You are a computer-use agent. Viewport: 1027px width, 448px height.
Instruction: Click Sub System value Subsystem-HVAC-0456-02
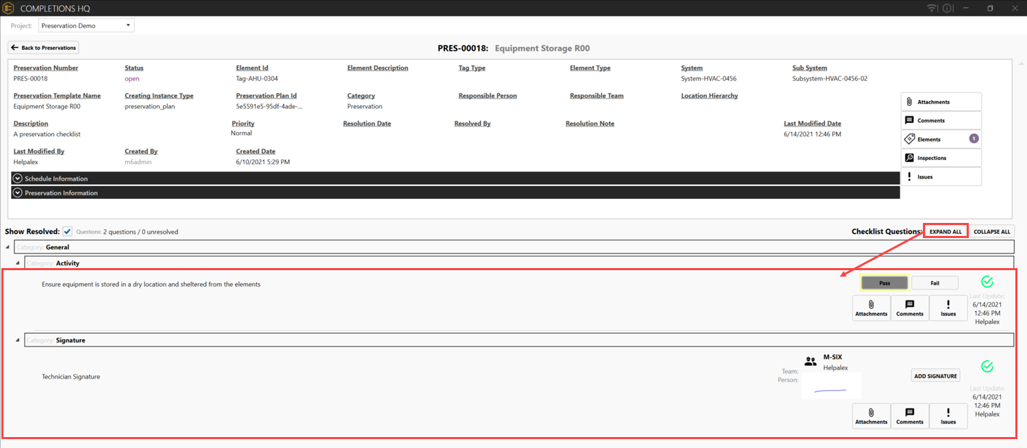(830, 79)
